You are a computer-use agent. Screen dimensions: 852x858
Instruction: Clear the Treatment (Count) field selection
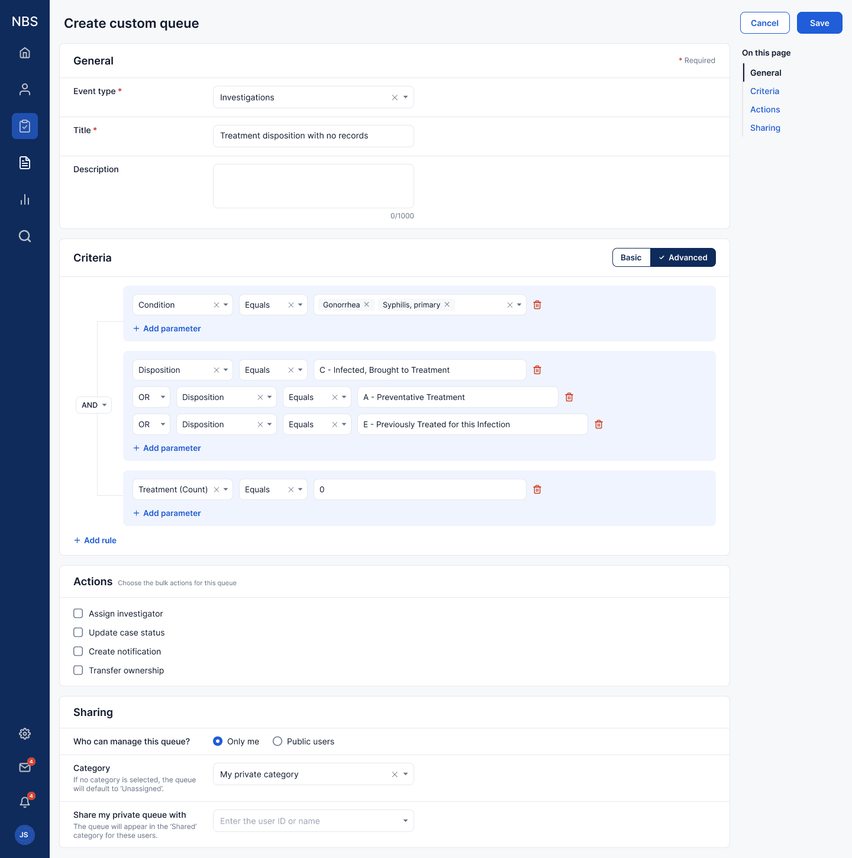pyautogui.click(x=217, y=489)
